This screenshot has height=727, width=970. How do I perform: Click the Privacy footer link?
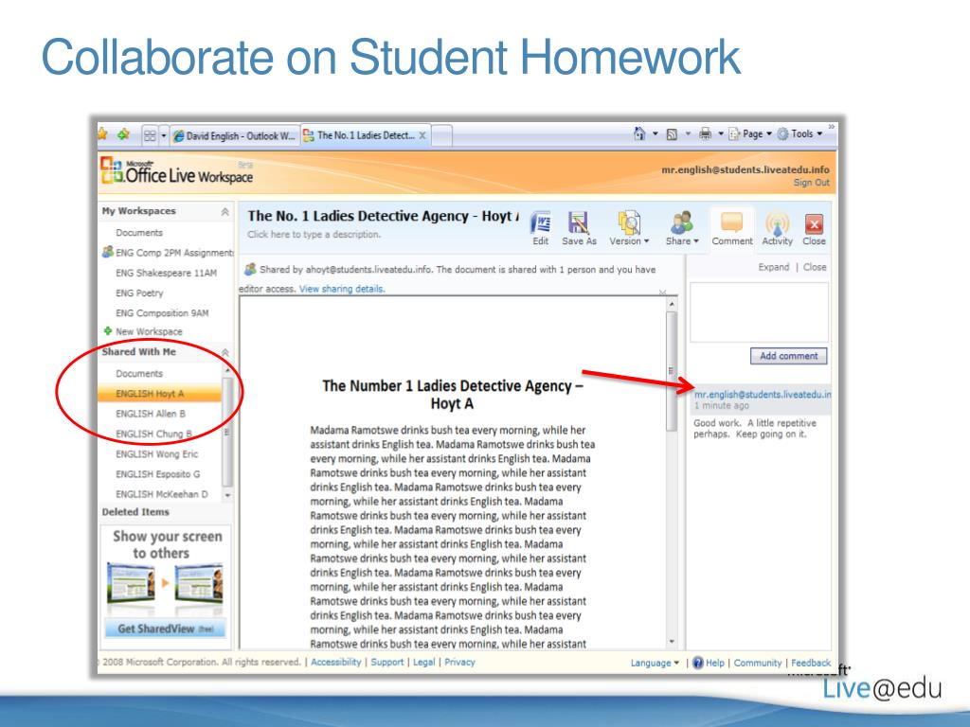point(459,662)
